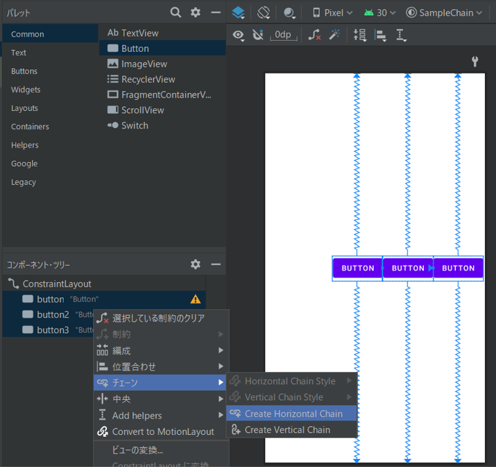Choose 選択している制約のクリア in context menu
Screen dimensions: 496x467
pyautogui.click(x=161, y=317)
